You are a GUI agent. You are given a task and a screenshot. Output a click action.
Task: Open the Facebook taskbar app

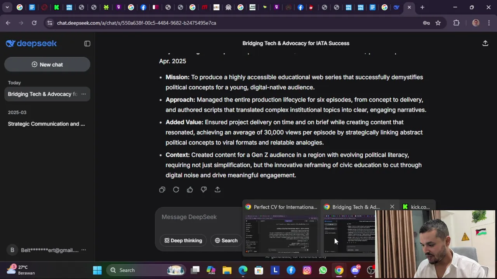(x=291, y=270)
